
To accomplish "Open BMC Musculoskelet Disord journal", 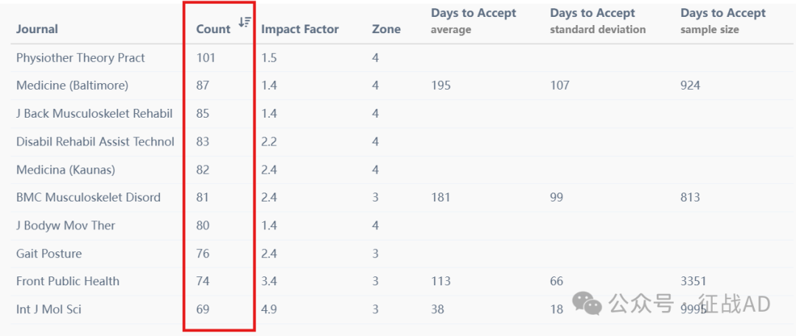I will [88, 197].
